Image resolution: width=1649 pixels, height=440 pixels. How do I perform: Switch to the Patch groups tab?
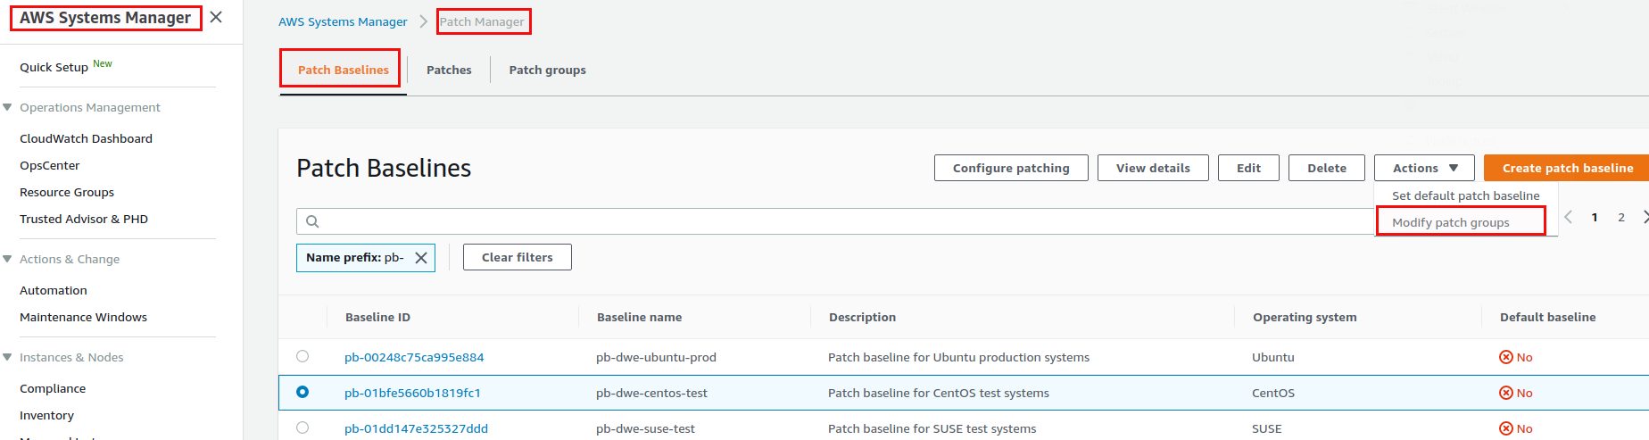(547, 70)
